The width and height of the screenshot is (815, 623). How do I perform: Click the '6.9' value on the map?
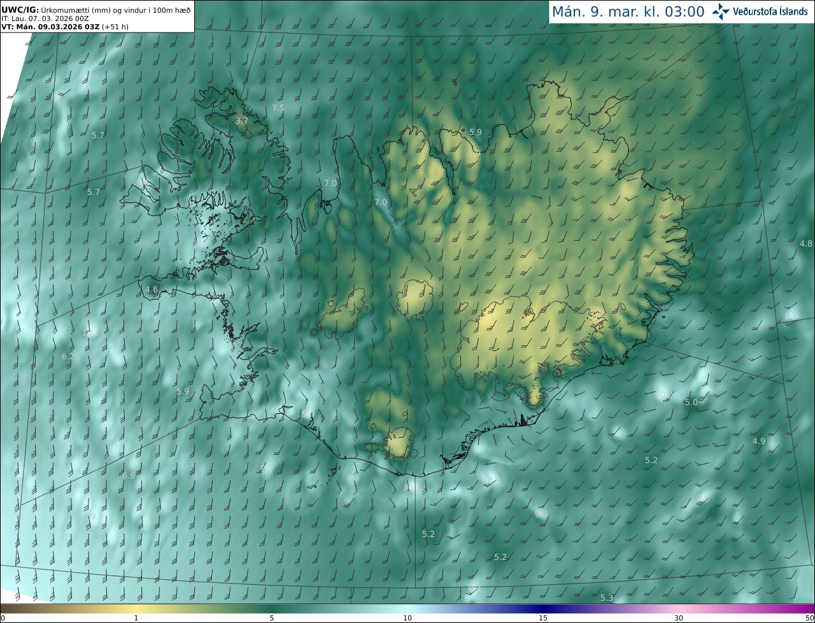coord(129,475)
